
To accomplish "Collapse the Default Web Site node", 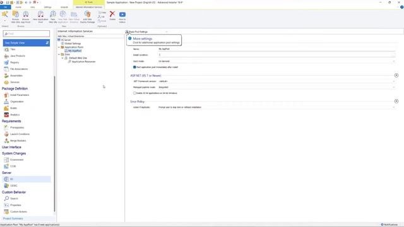I will point(62,58).
